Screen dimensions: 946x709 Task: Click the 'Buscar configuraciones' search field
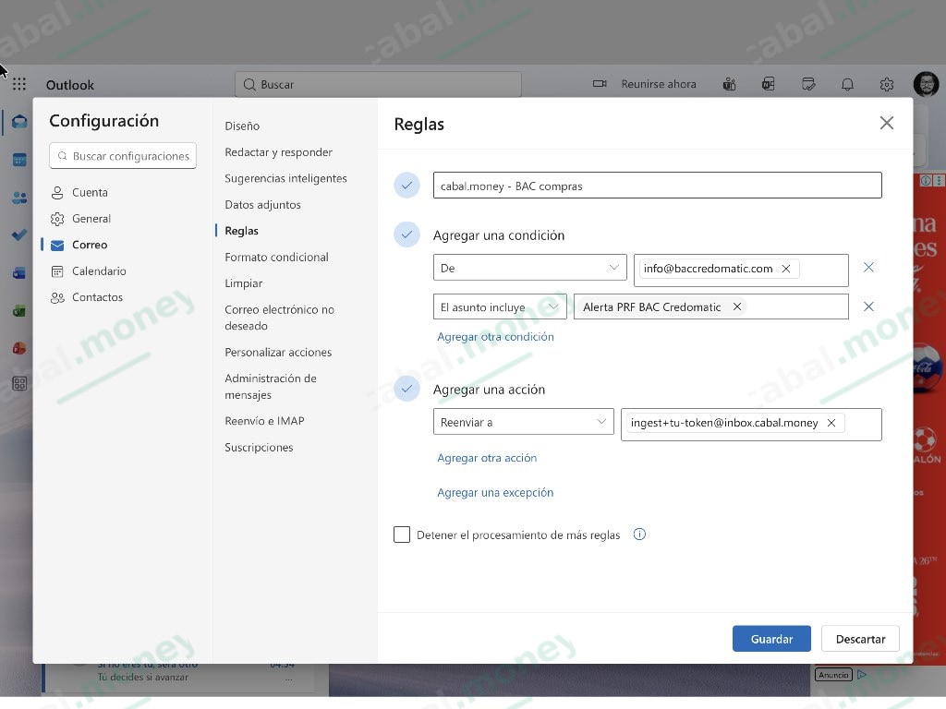point(122,155)
